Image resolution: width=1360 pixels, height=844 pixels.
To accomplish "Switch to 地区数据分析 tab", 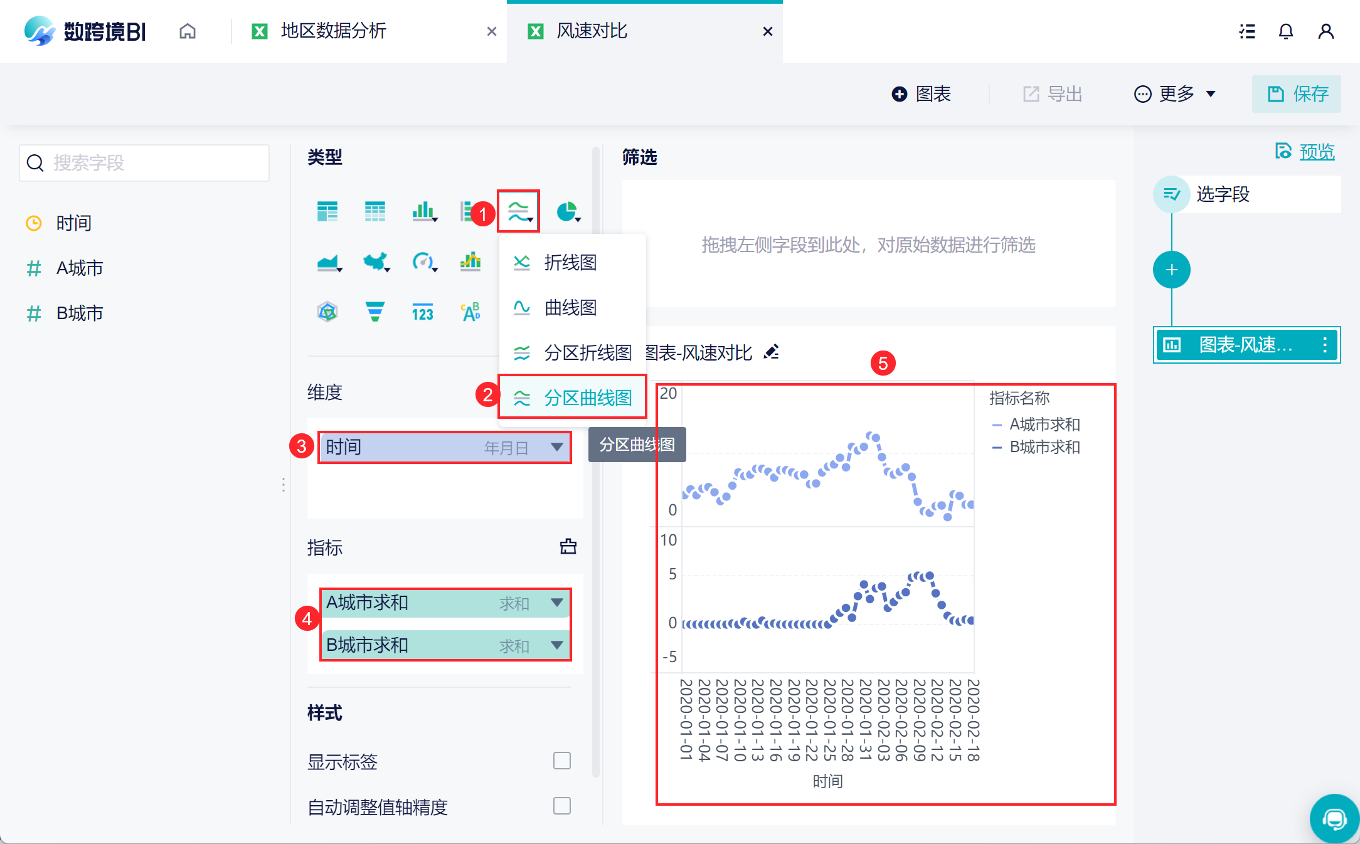I will (333, 31).
